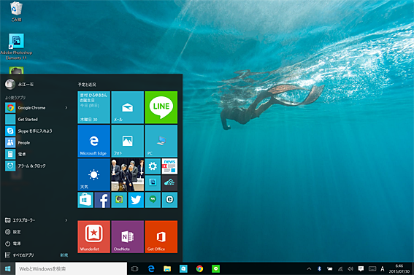The height and width of the screenshot is (275, 414).
Task: Open the Action Center notifications icon
Action: pos(361,268)
